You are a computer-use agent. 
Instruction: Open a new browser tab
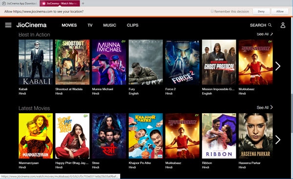point(83,3)
